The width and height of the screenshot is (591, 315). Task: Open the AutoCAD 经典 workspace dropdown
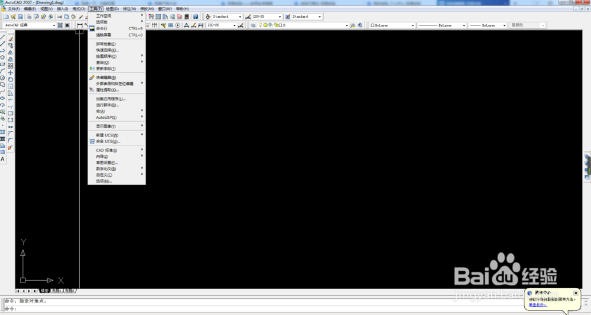(54, 25)
